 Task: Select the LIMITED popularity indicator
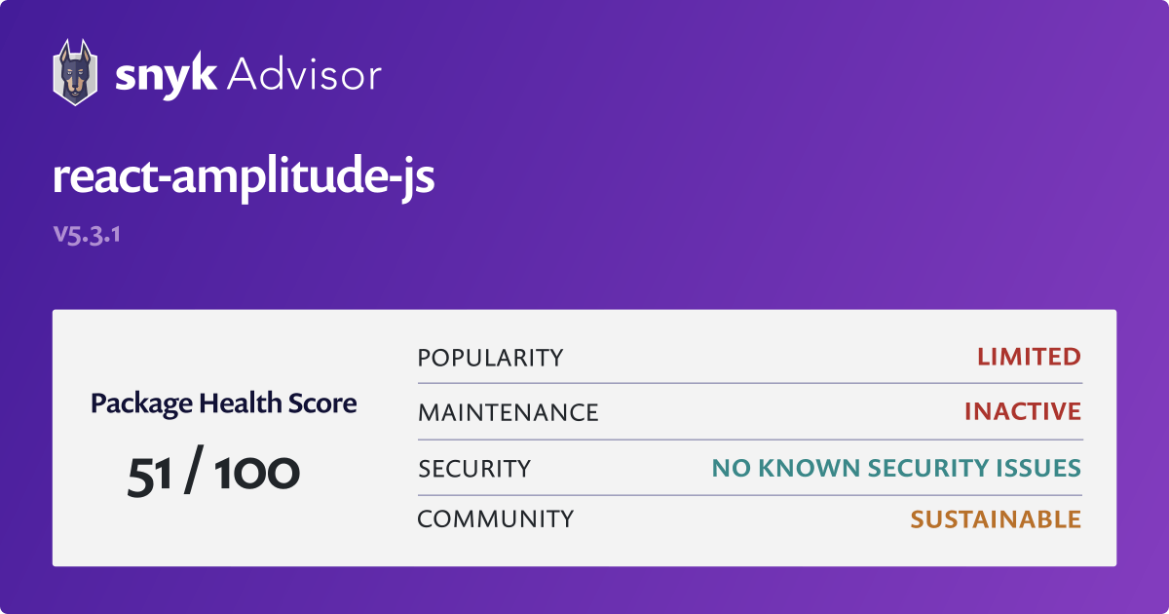point(1029,357)
